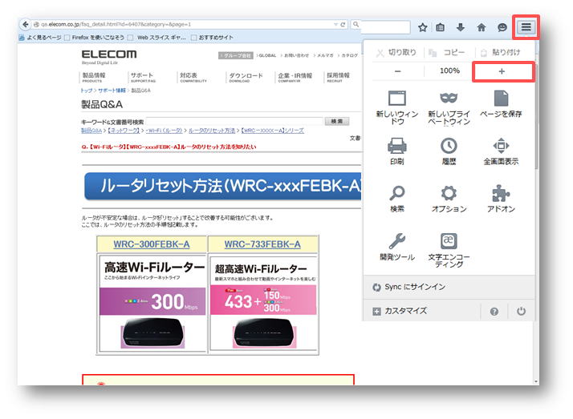
Task: Click the サポート情報 breadcrumb link
Action: tap(112, 91)
